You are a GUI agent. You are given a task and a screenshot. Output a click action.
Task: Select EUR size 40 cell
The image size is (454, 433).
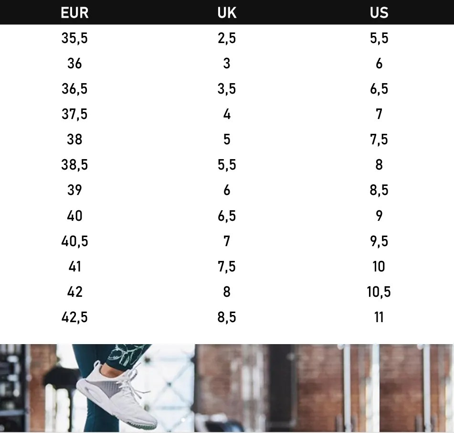(x=74, y=216)
